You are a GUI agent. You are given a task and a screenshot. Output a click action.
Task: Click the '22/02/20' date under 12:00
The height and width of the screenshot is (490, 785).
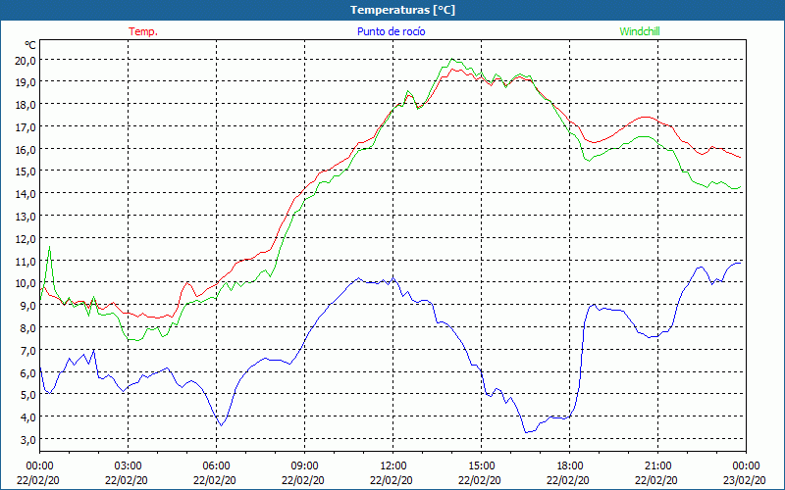point(393,480)
